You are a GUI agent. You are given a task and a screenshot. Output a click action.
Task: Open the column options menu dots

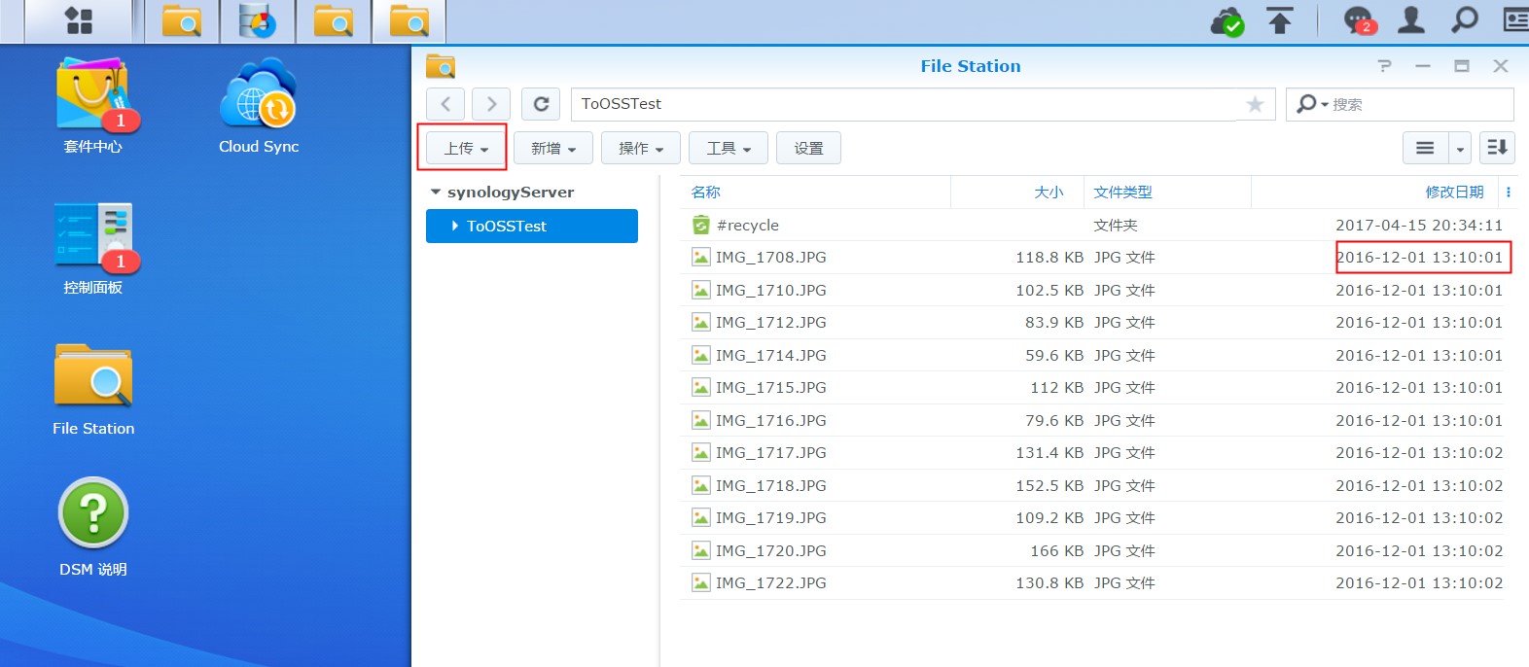(x=1509, y=193)
